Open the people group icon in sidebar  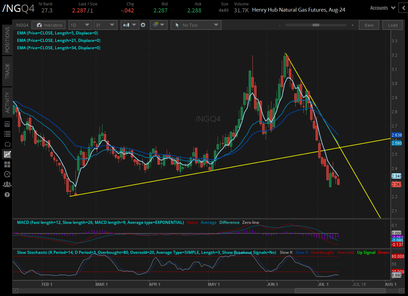point(7,184)
